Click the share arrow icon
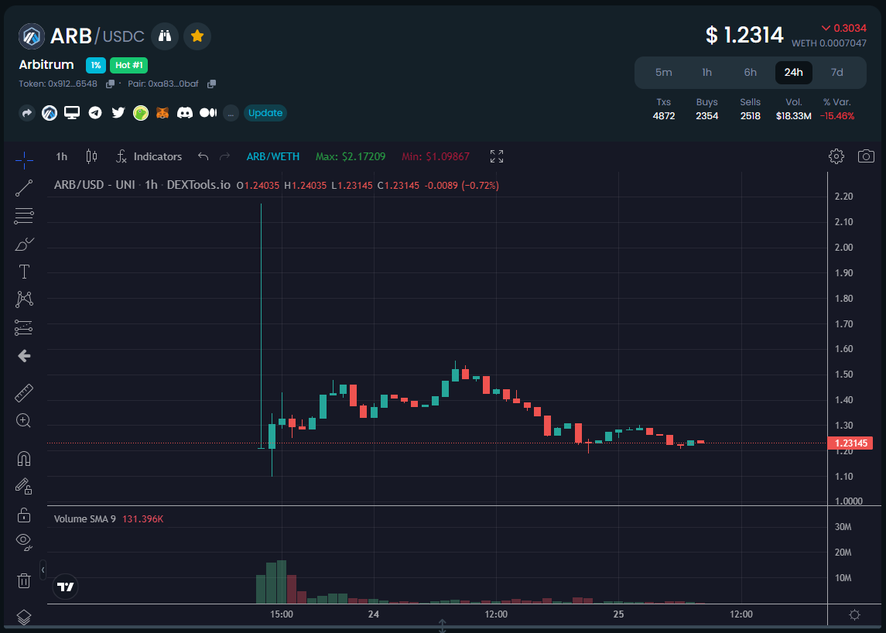The image size is (886, 633). pyautogui.click(x=26, y=113)
